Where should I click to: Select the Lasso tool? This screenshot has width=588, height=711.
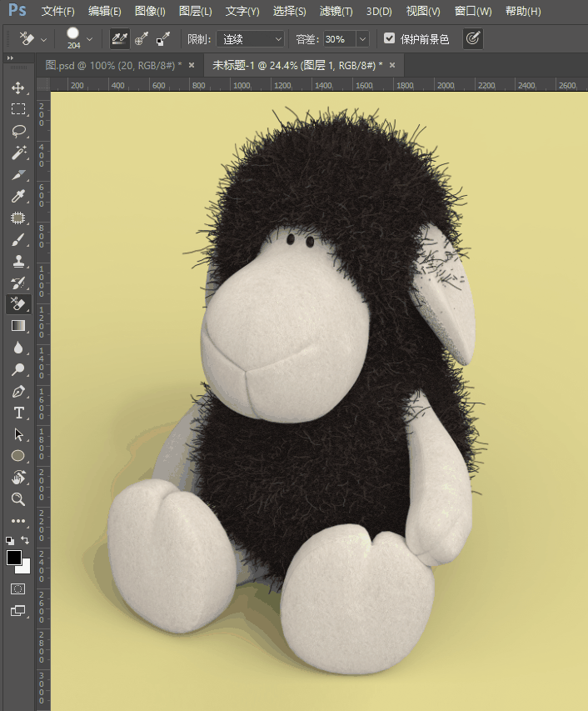click(17, 131)
